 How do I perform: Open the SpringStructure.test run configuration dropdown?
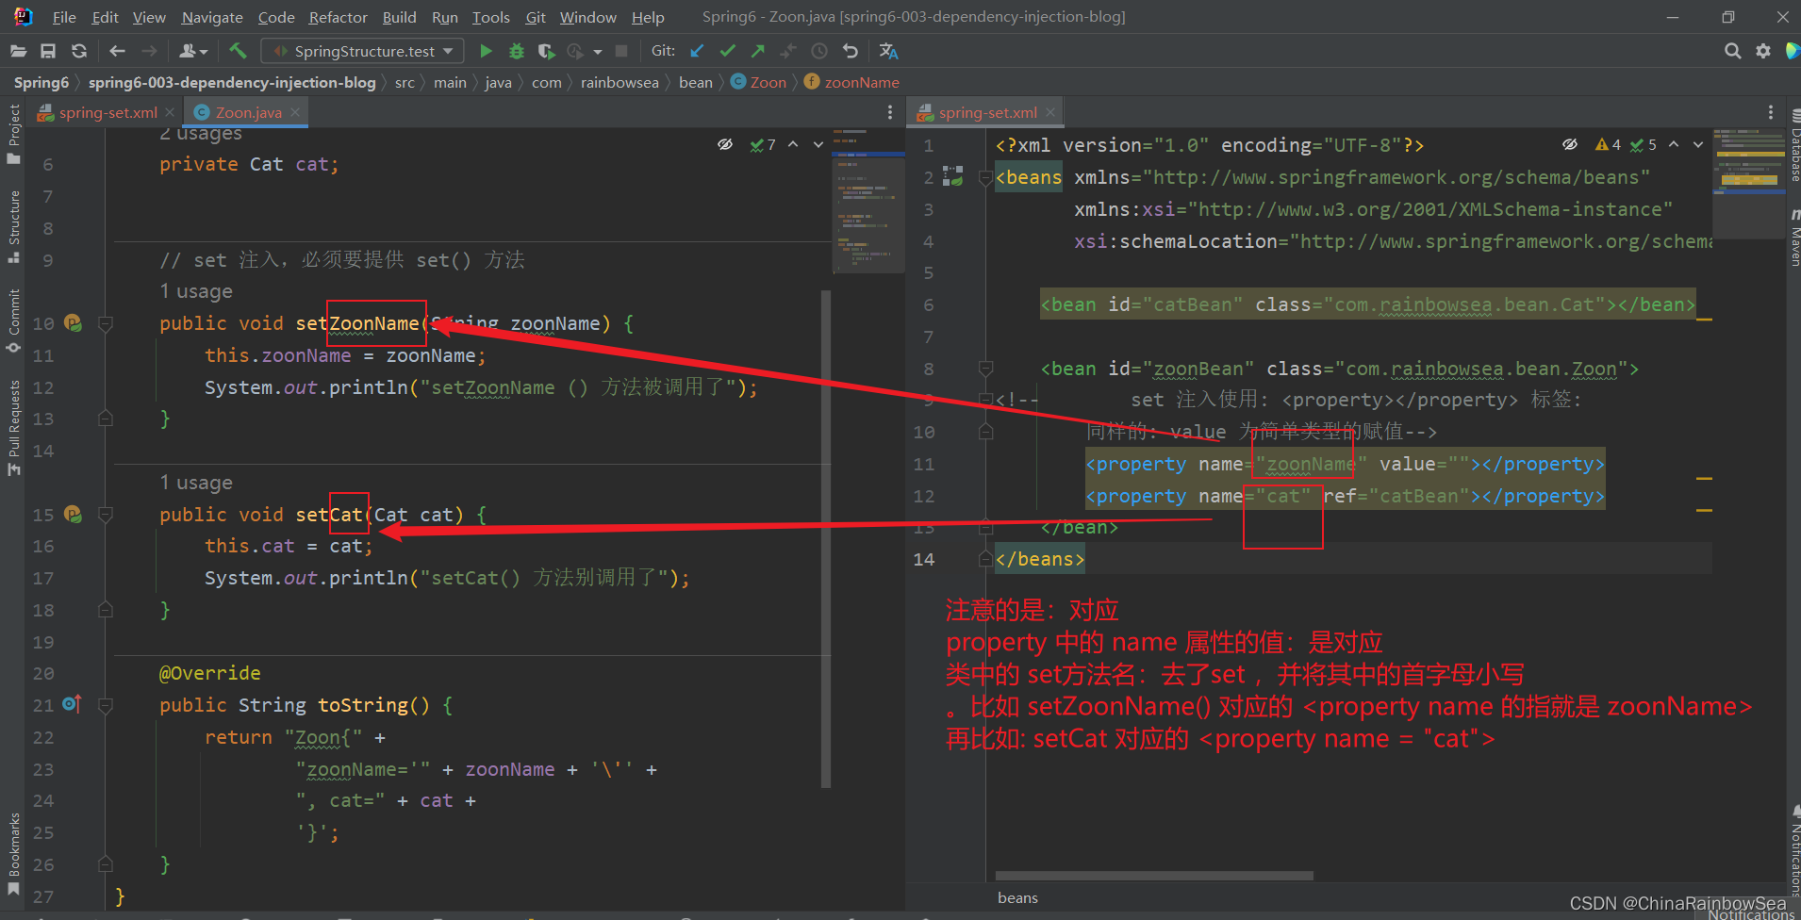point(362,51)
